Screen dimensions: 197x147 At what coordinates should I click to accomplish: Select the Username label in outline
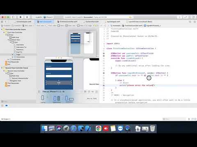pos(20,45)
